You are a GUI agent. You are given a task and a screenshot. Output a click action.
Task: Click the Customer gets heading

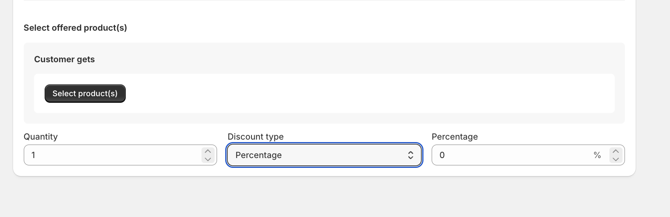[x=64, y=59]
